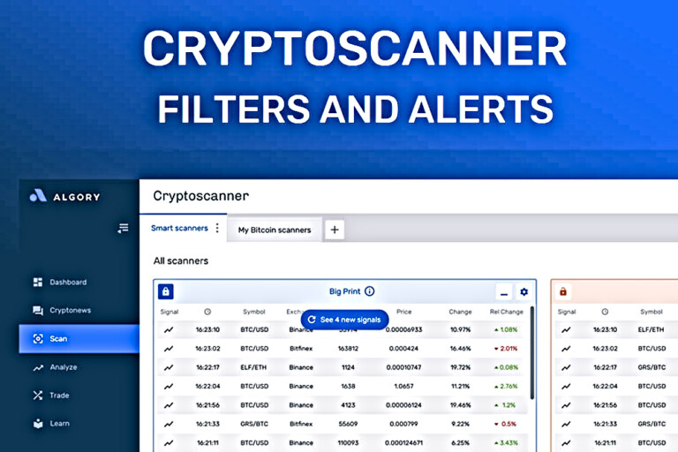The image size is (678, 452).
Task: Open chart icon for 16:21:56 Big Print row
Action: (x=169, y=405)
